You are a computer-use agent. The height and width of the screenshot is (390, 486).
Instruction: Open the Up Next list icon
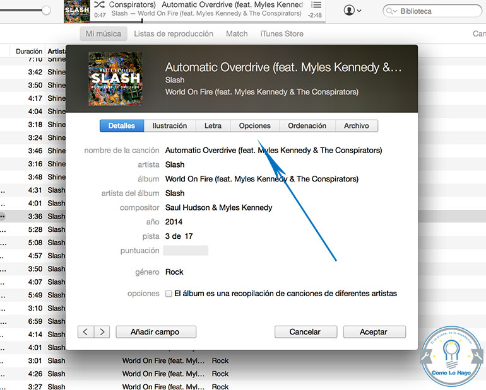point(316,5)
